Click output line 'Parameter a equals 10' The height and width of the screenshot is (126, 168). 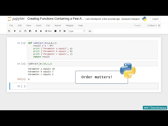[41, 69]
